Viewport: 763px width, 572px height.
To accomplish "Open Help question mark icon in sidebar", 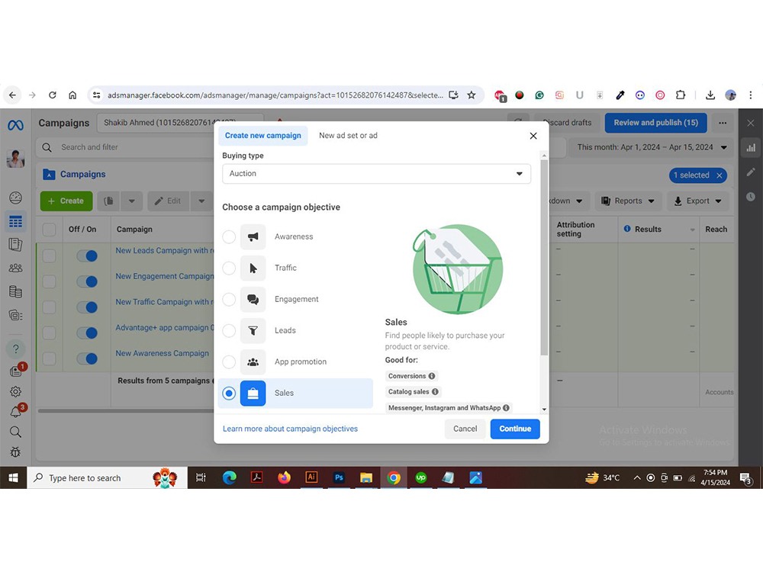I will coord(15,349).
